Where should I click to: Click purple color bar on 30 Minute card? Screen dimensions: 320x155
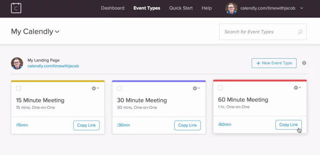coord(159,81)
